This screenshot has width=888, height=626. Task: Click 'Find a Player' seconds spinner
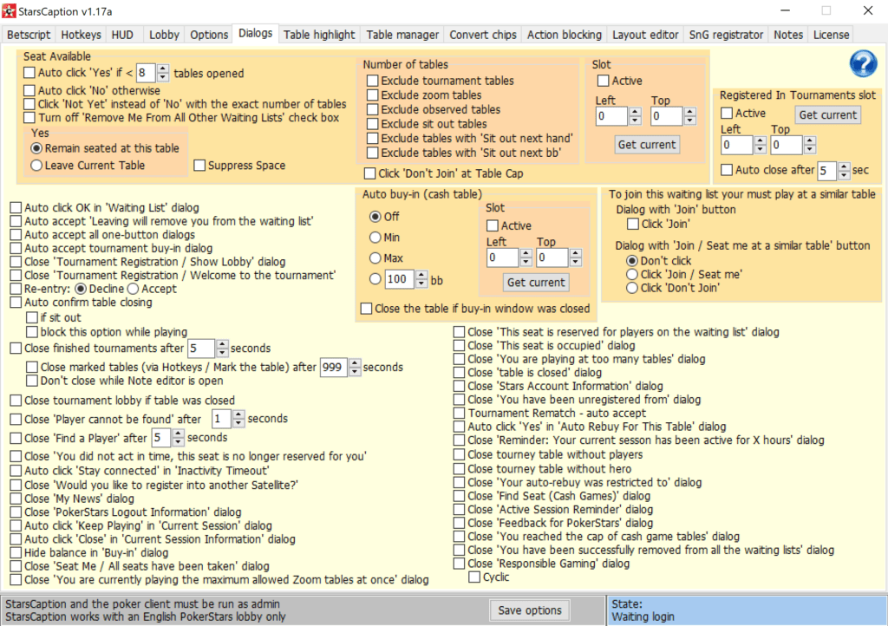(x=178, y=438)
